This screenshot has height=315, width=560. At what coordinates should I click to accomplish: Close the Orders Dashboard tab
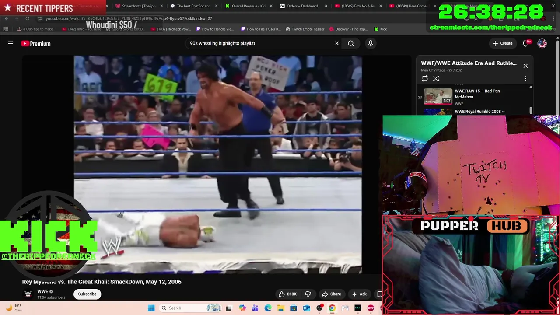326,6
